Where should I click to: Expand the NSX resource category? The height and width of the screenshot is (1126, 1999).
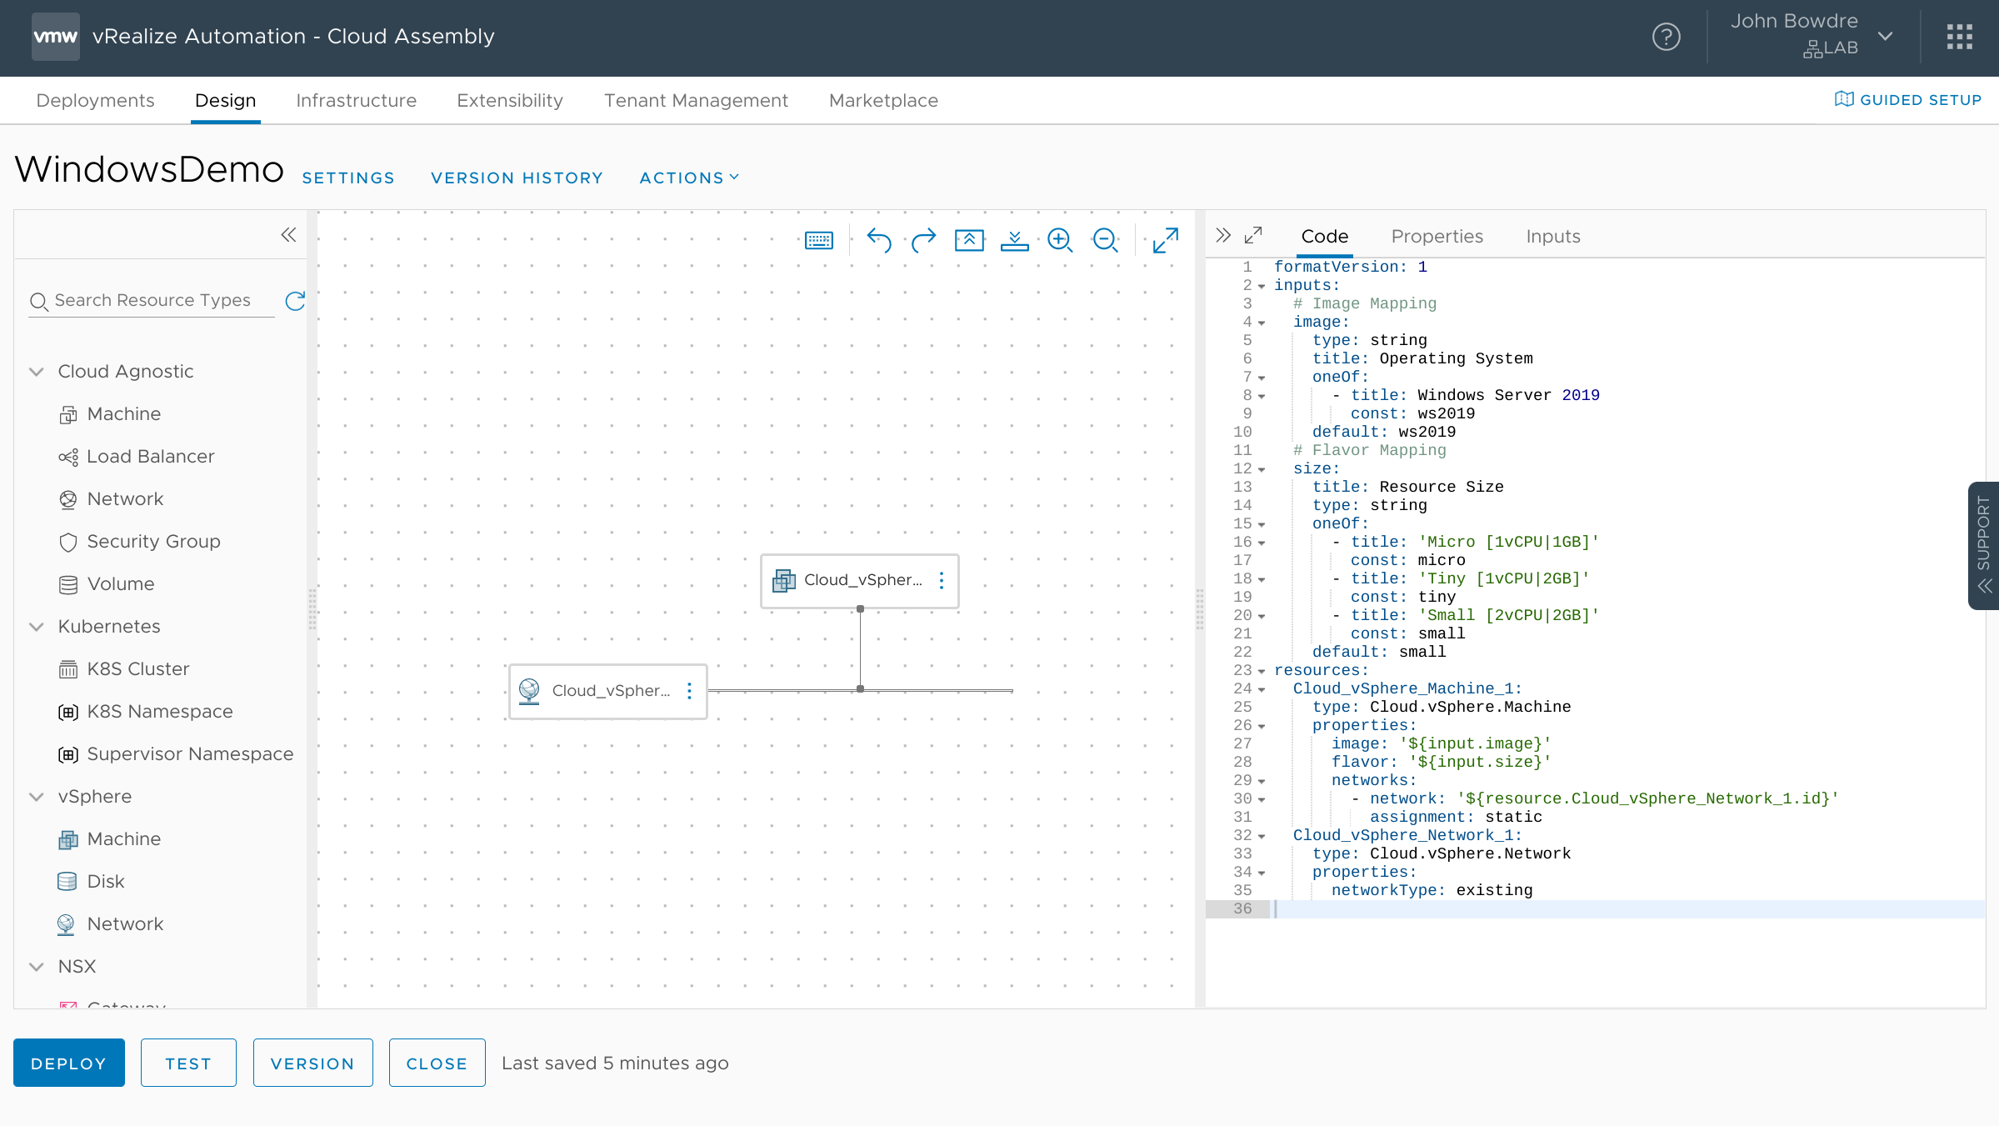pos(36,965)
